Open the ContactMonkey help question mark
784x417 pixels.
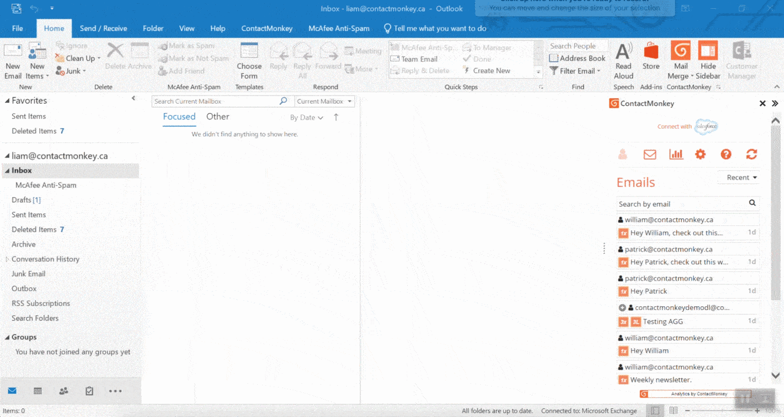(726, 154)
